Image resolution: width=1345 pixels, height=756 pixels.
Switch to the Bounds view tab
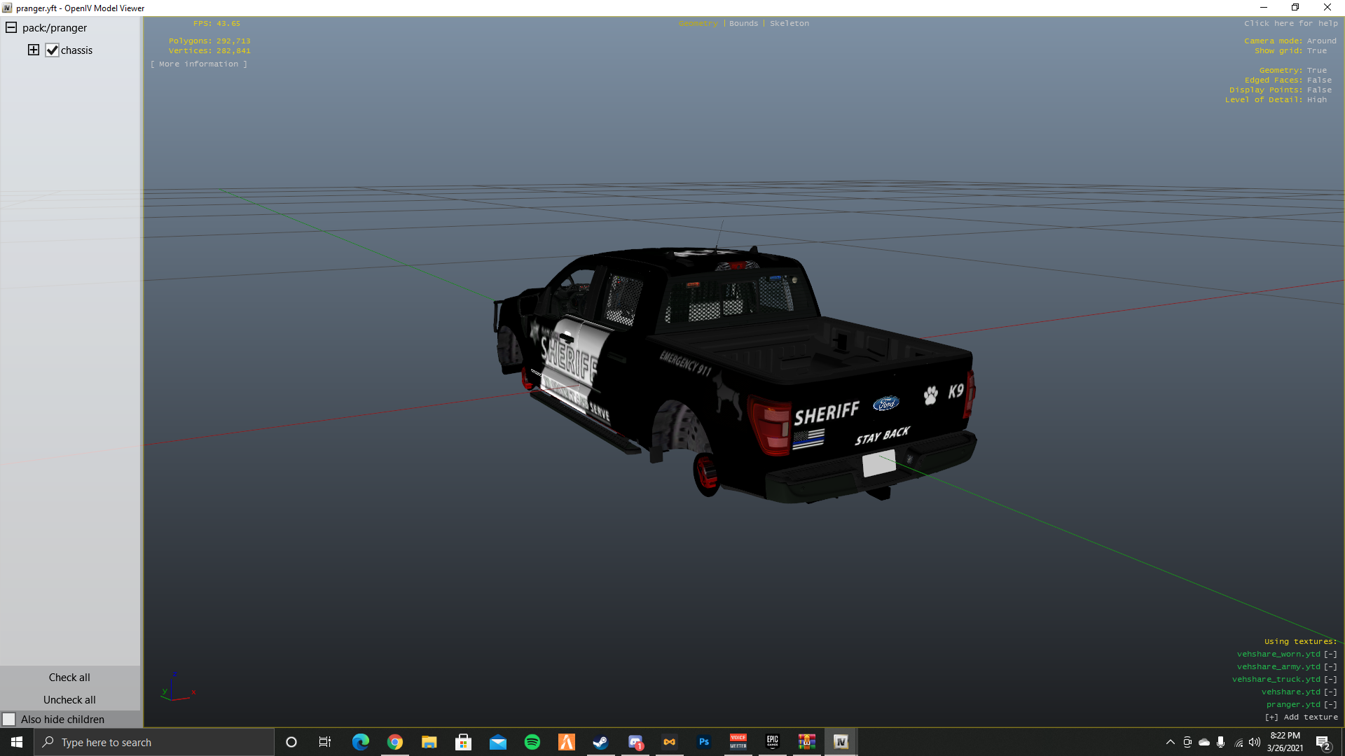click(x=743, y=23)
